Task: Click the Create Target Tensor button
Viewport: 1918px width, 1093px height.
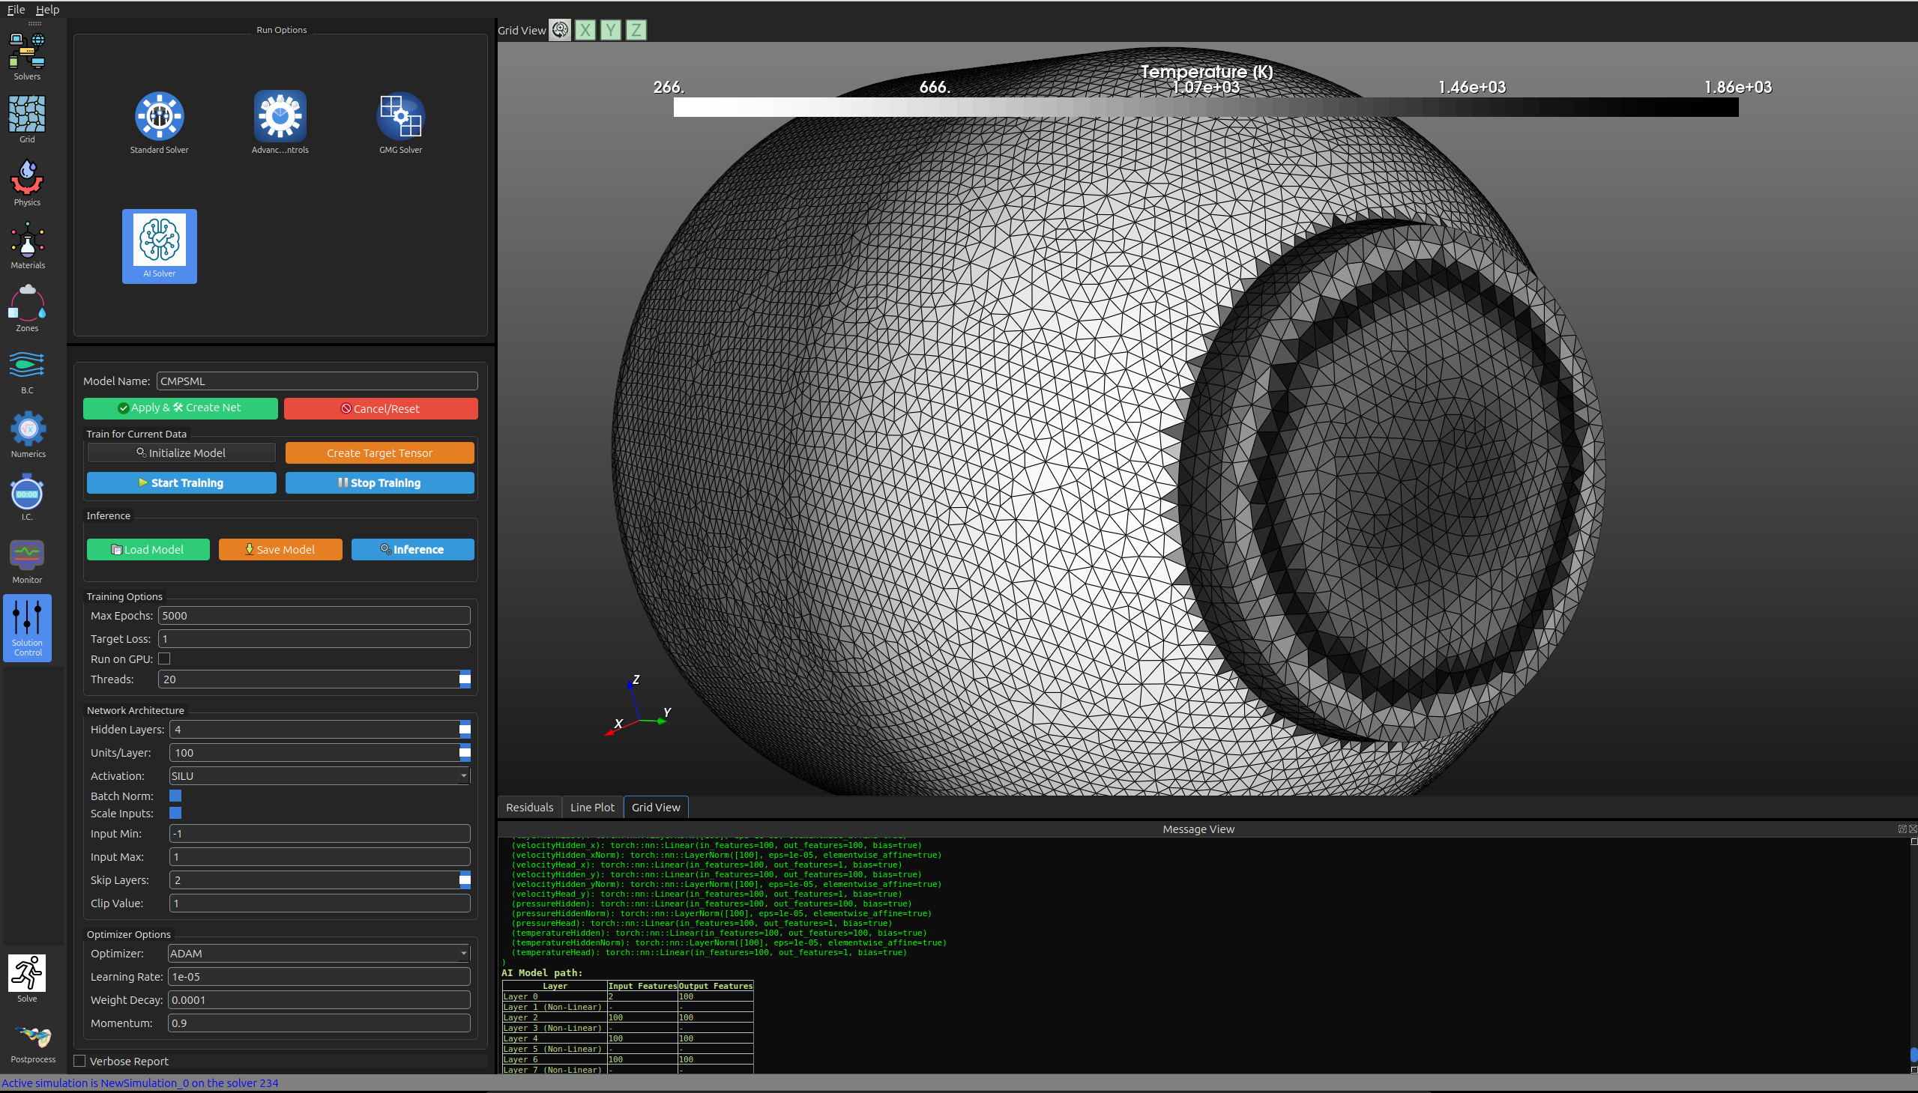Action: click(379, 452)
